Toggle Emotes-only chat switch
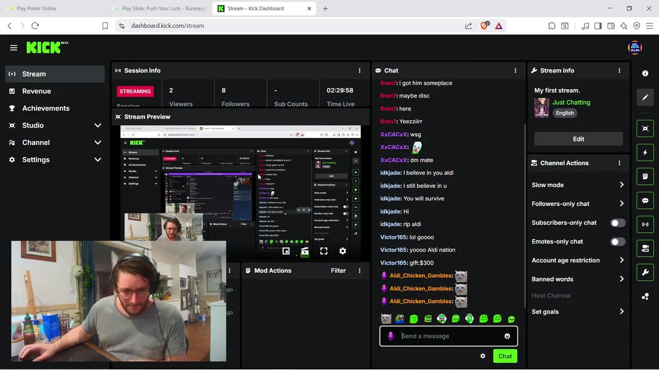The width and height of the screenshot is (659, 370). click(617, 242)
